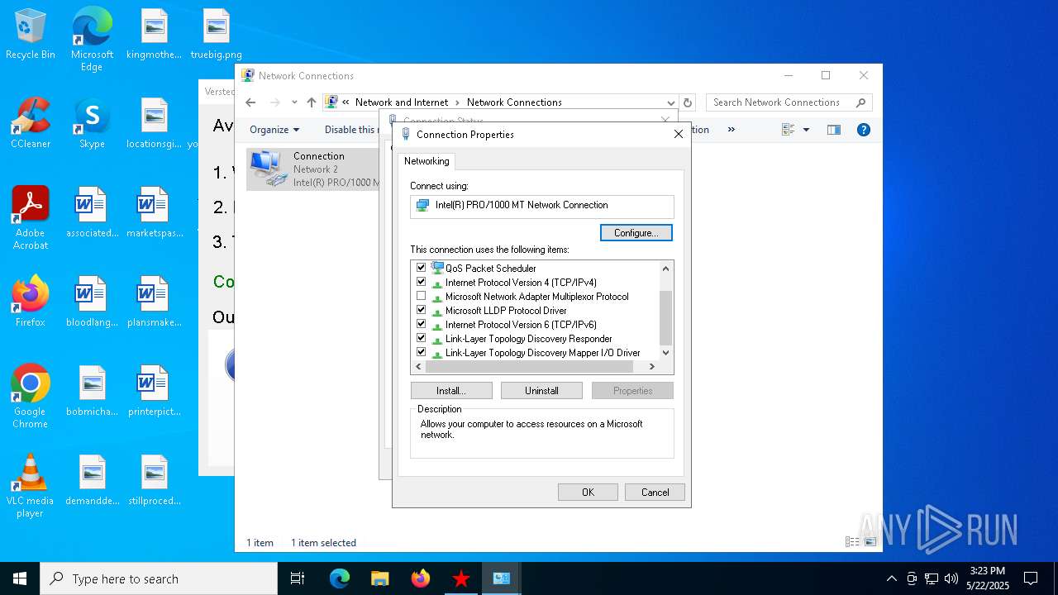Click the Configure button
The width and height of the screenshot is (1058, 595).
click(636, 233)
